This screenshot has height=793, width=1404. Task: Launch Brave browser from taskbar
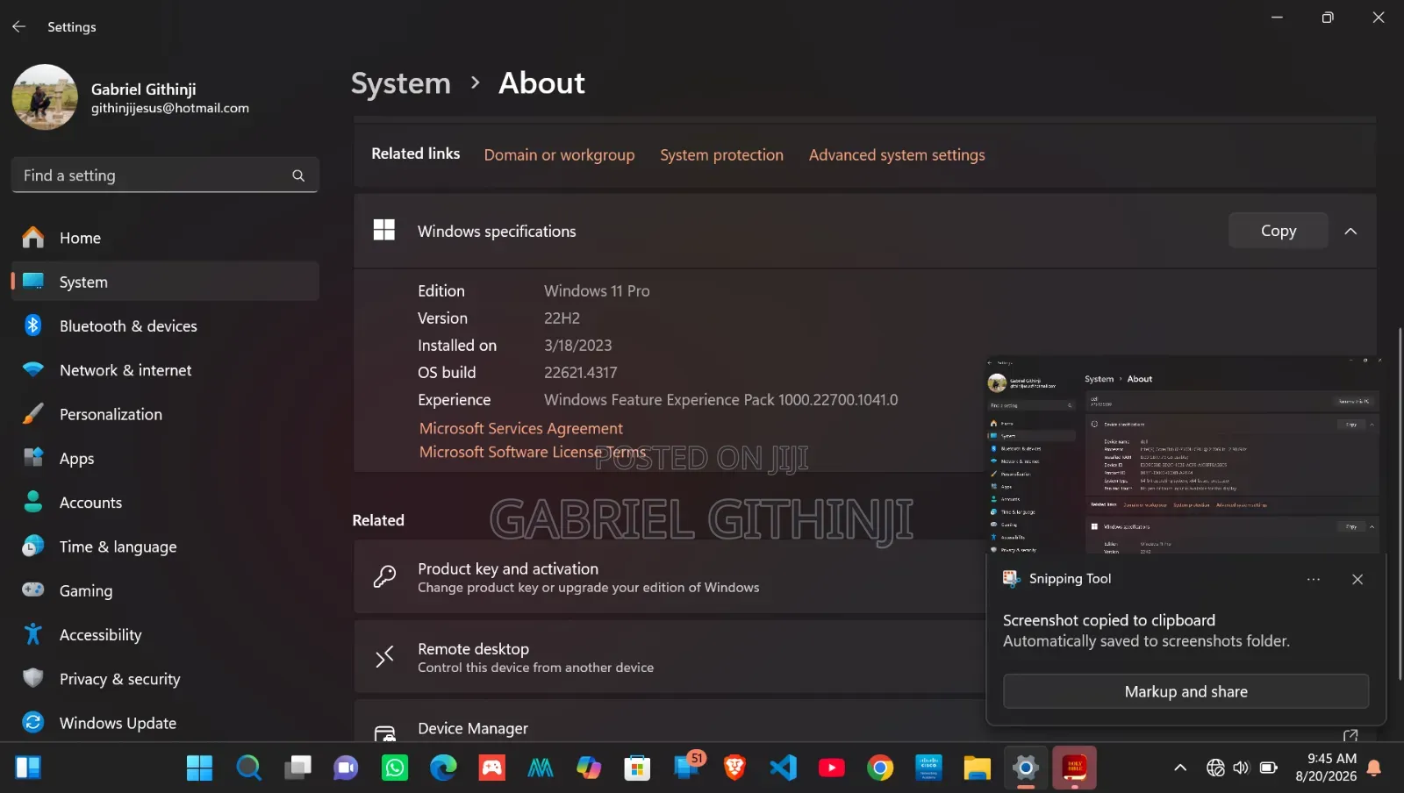(x=734, y=768)
